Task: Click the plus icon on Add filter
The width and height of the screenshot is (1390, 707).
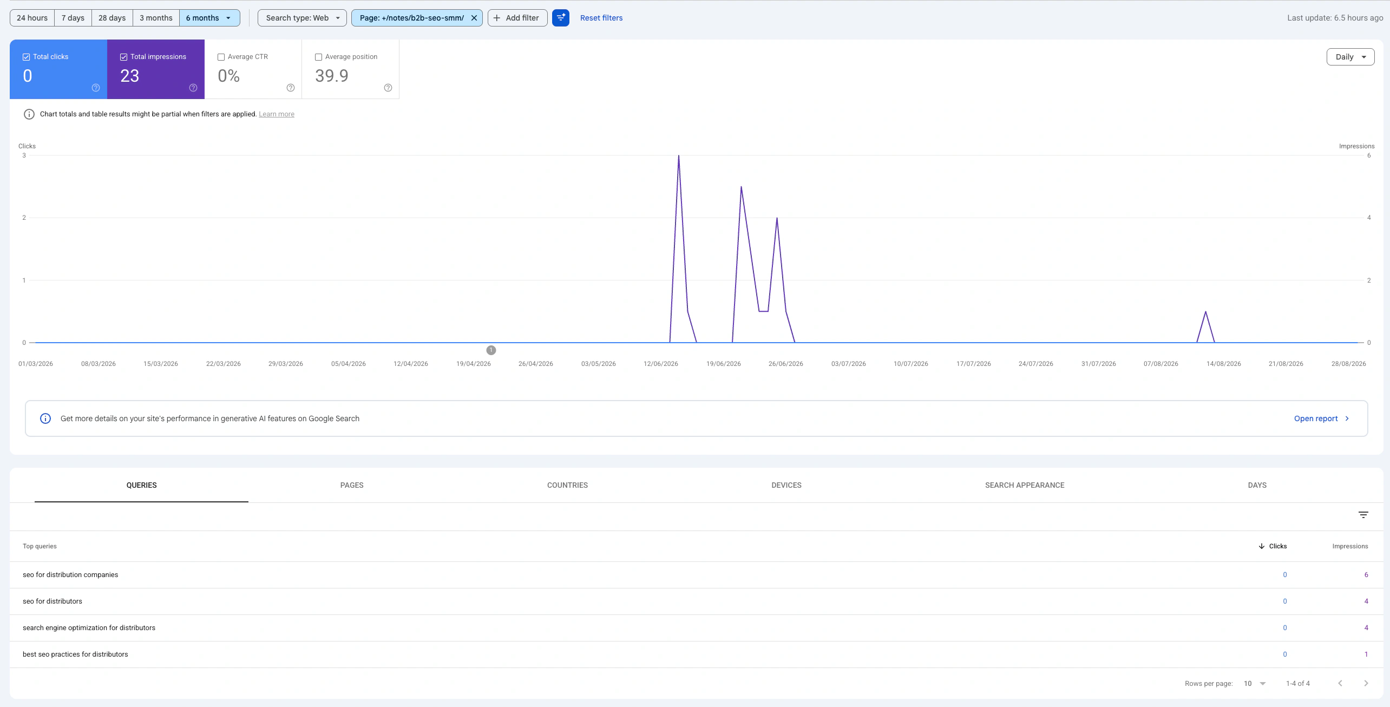Action: [497, 18]
